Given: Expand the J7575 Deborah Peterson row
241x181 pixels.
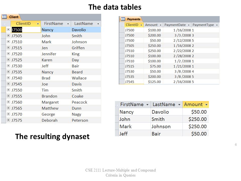Looking at the screenshot, I should [8, 120].
